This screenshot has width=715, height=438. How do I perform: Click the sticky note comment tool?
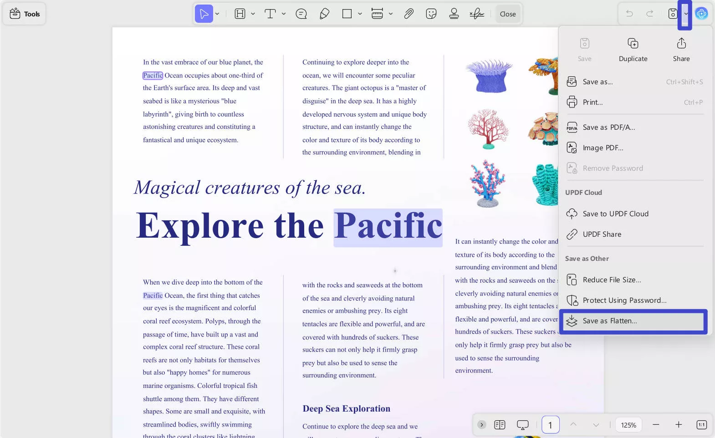tap(301, 14)
